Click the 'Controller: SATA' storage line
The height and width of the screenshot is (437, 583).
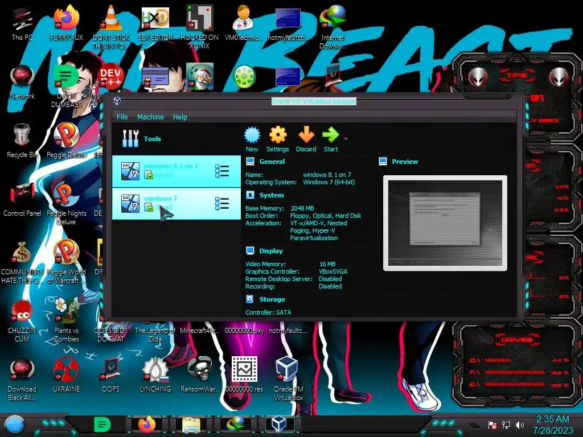268,312
